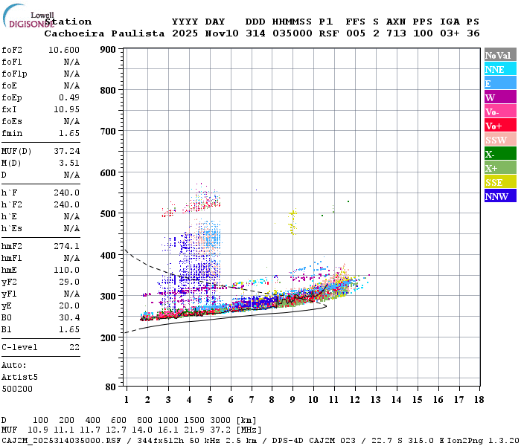
Task: Select the W purple legend swatch
Action: 500,97
